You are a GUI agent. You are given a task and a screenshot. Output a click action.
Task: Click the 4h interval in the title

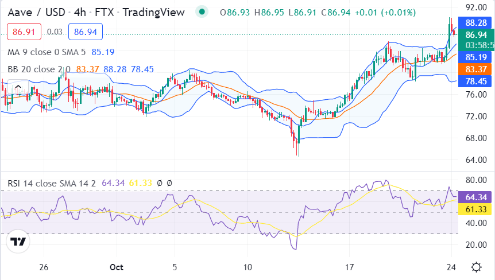click(x=80, y=12)
